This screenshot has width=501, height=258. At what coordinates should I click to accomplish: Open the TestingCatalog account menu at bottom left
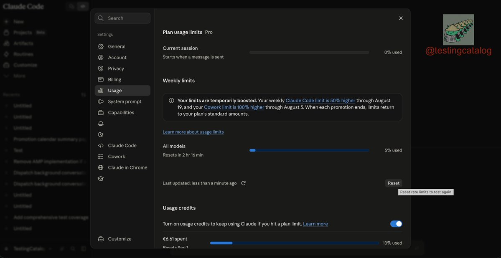(29, 248)
